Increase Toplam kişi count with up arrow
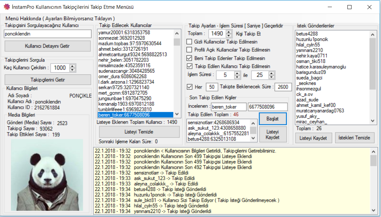 click(229, 32)
